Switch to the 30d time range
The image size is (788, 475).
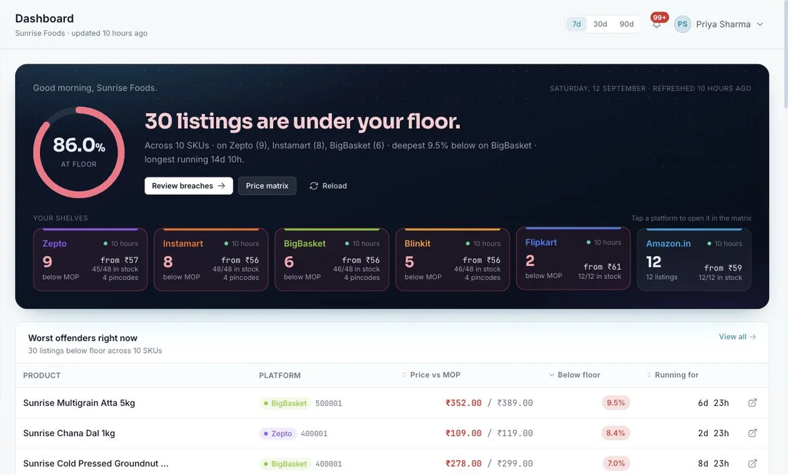point(600,24)
